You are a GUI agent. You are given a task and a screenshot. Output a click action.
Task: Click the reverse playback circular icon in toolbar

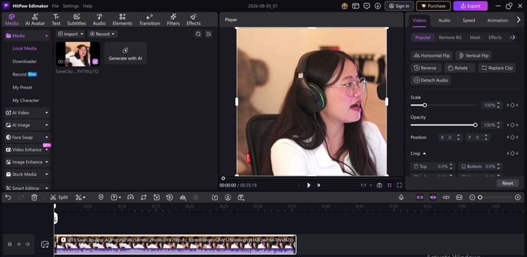coord(170,197)
